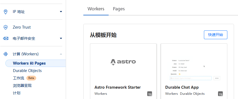Image resolution: width=238 pixels, height=99 pixels.
Task: Click the 从模板开始 heading
Action: tap(103, 35)
